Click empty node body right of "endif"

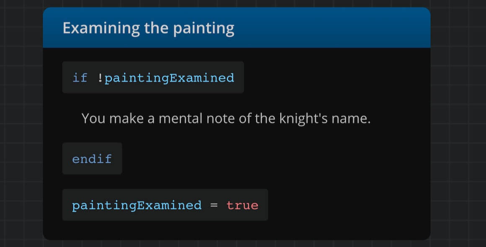tap(272, 159)
